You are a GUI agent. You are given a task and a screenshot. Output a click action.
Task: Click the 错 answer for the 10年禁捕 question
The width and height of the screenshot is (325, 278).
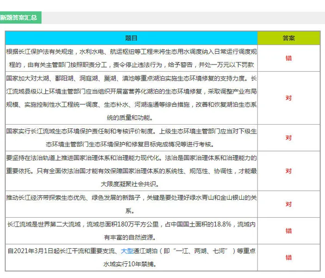coord(288,258)
